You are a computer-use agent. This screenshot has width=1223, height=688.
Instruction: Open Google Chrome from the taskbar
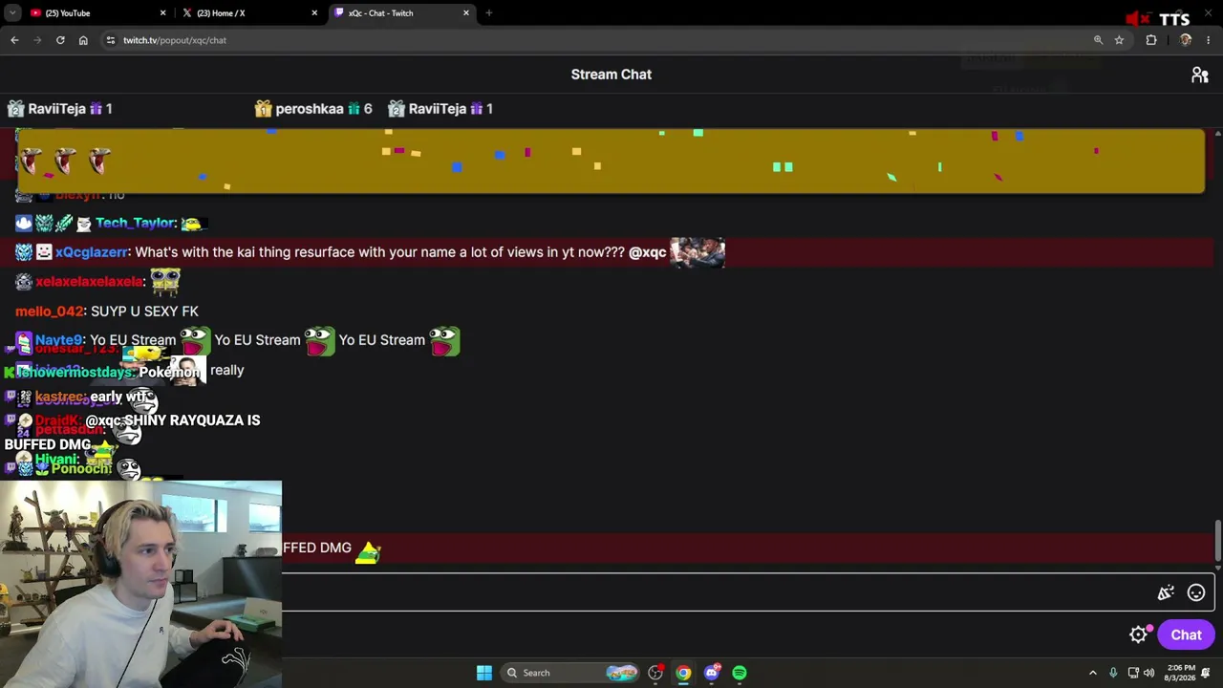click(x=683, y=673)
